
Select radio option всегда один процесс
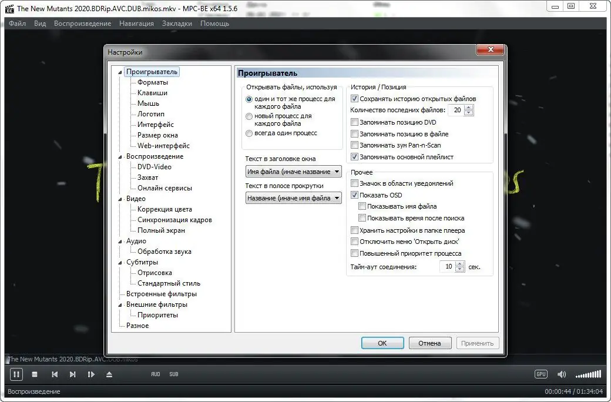tap(248, 133)
